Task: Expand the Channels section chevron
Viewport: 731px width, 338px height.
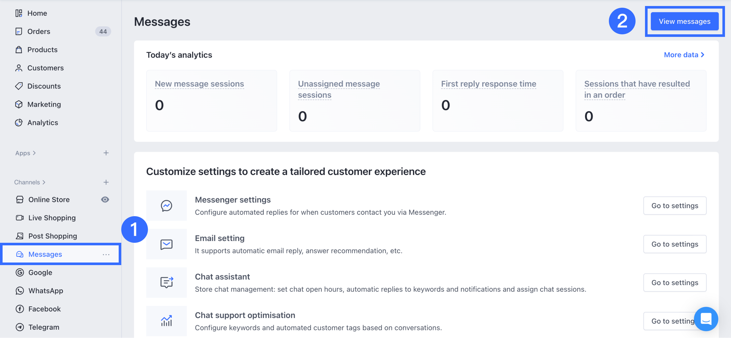Action: (x=44, y=182)
